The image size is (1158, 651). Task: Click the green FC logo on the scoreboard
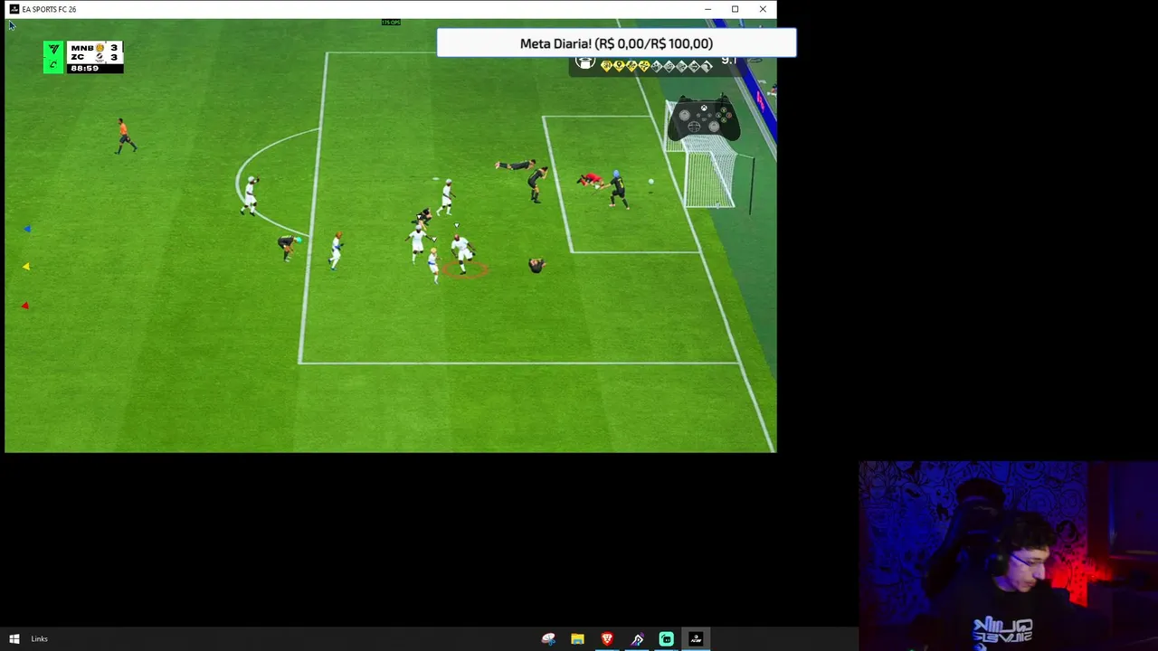pyautogui.click(x=53, y=58)
